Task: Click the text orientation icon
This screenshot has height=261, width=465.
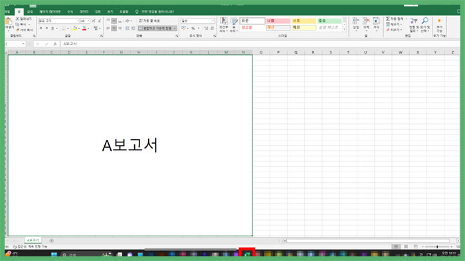Action: (128, 21)
